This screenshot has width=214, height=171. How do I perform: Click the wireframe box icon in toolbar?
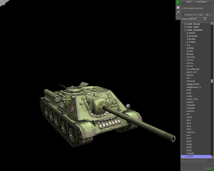tap(178, 17)
